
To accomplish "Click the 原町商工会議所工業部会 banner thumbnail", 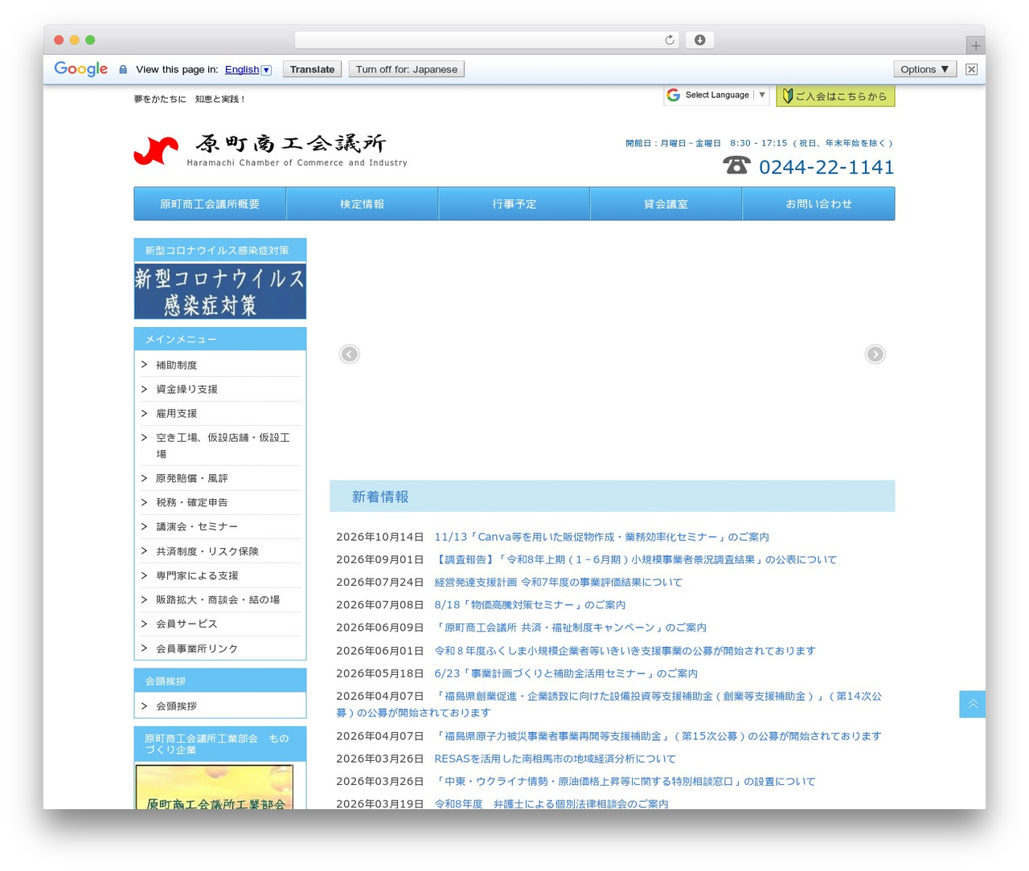I will coord(214,787).
